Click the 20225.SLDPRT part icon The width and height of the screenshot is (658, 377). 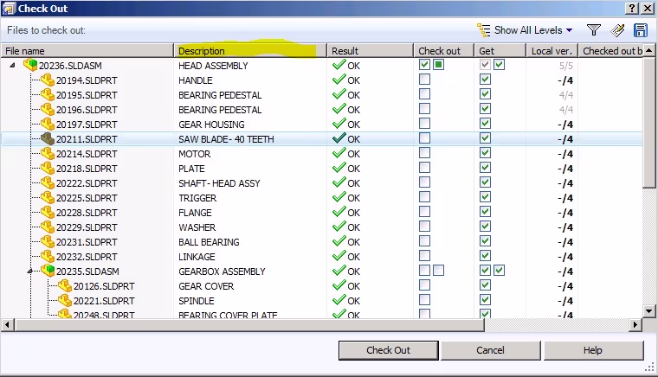click(x=48, y=197)
